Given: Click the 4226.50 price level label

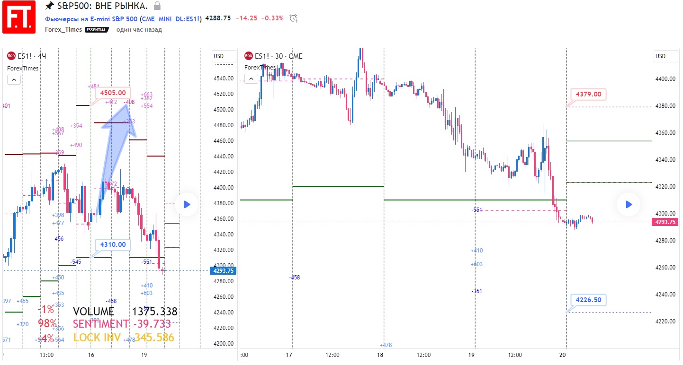Looking at the screenshot, I should tap(588, 300).
